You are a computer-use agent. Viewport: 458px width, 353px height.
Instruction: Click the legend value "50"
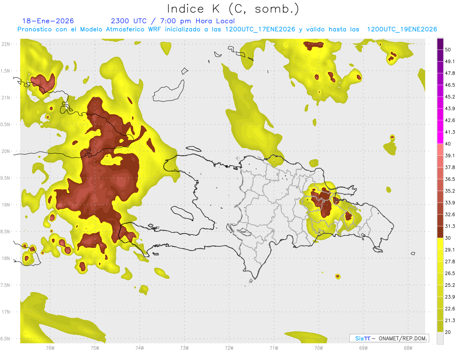(448, 50)
